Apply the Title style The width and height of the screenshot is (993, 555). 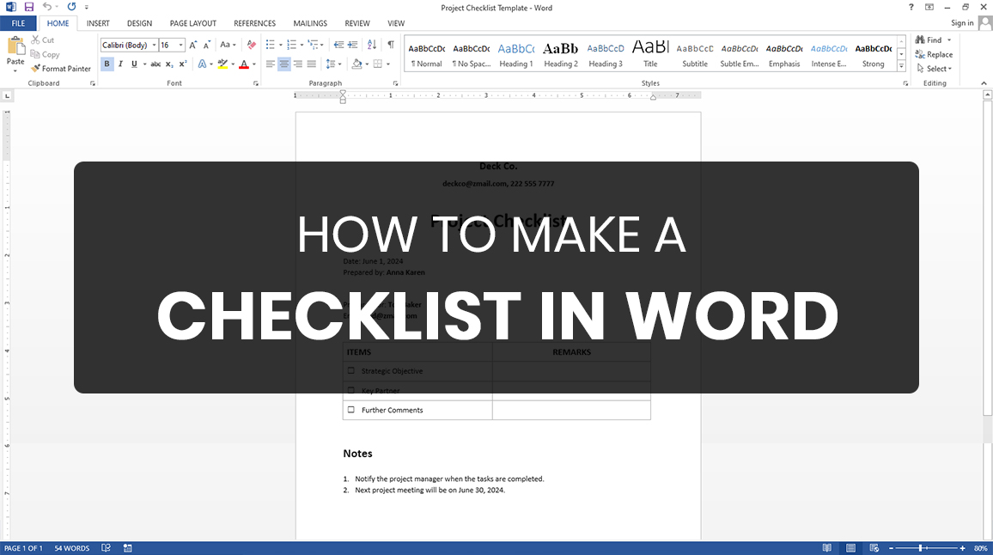(650, 54)
